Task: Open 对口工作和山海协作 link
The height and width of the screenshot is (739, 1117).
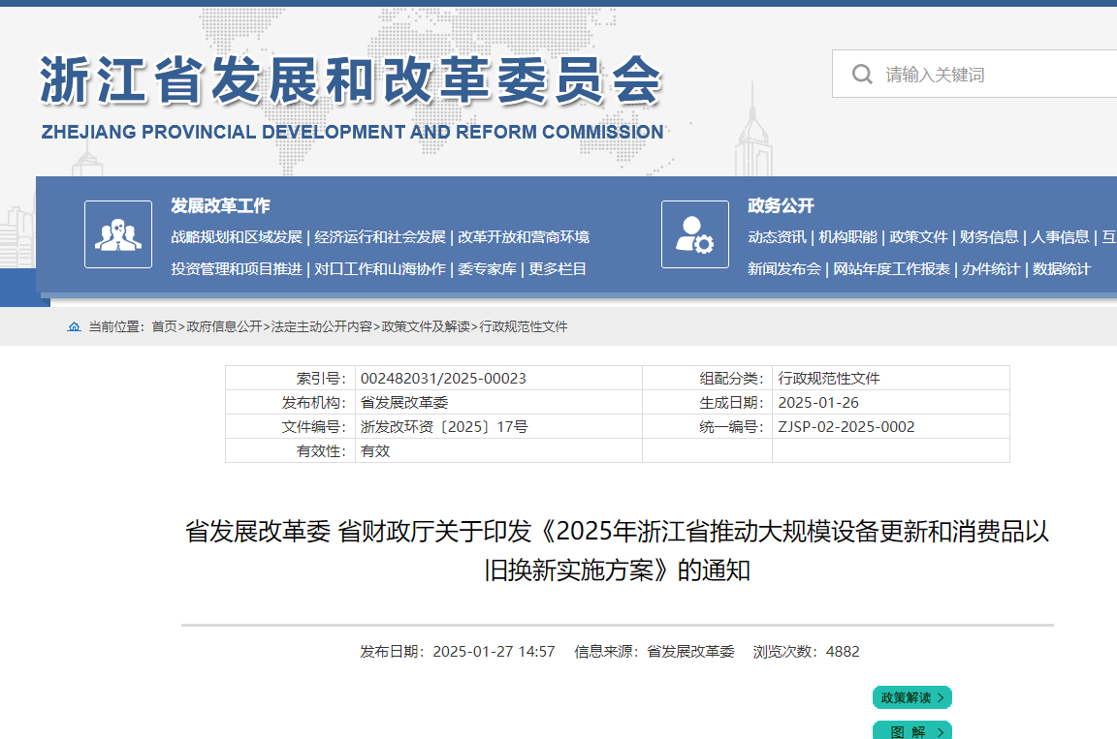Action: (x=380, y=269)
